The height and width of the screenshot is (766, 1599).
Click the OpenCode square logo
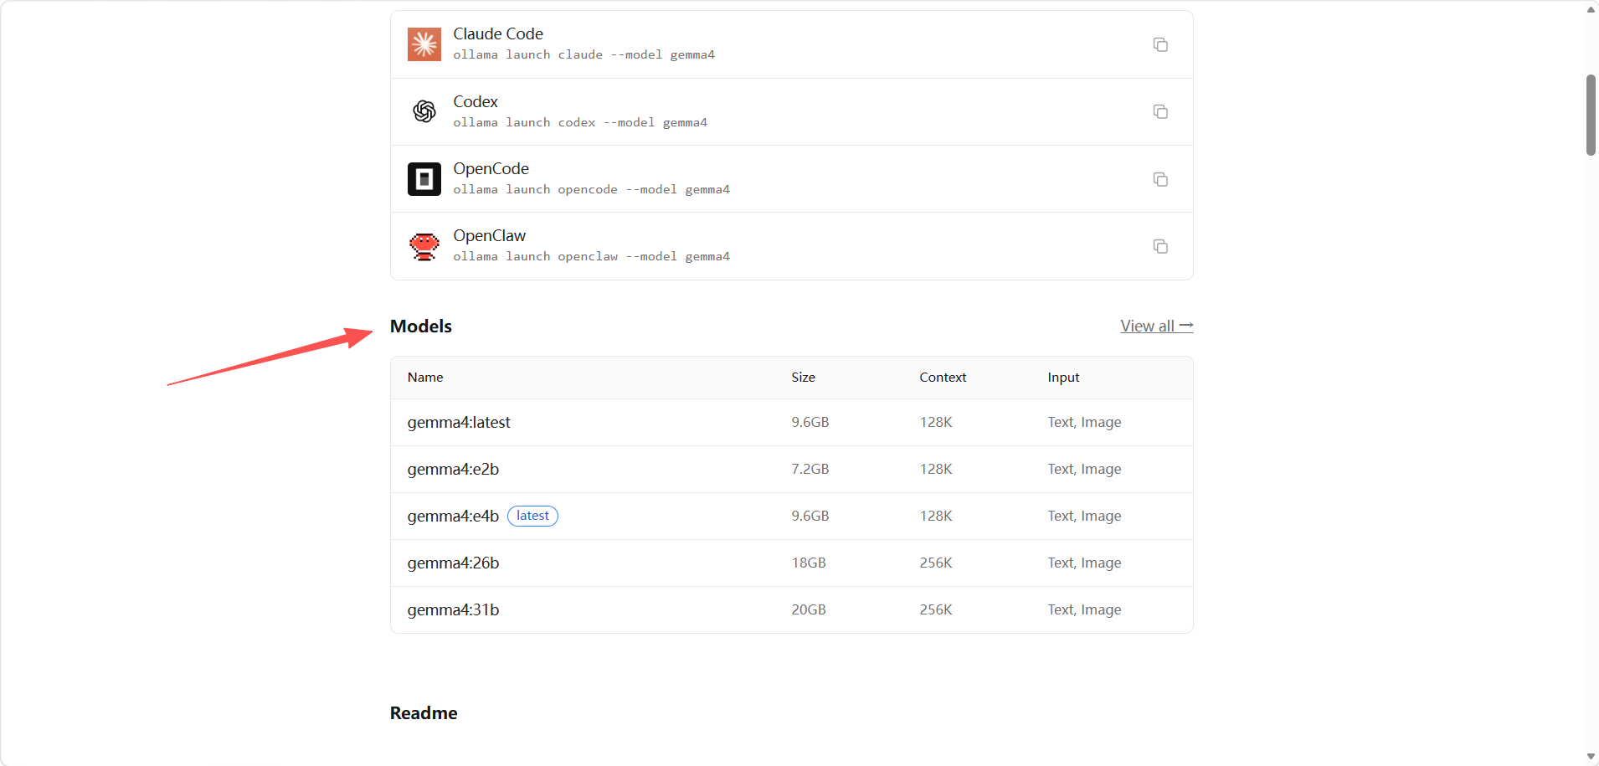point(424,179)
